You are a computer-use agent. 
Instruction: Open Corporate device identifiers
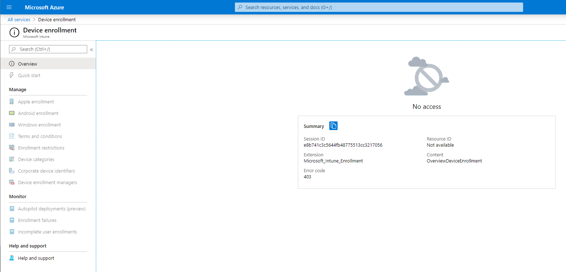click(x=46, y=171)
